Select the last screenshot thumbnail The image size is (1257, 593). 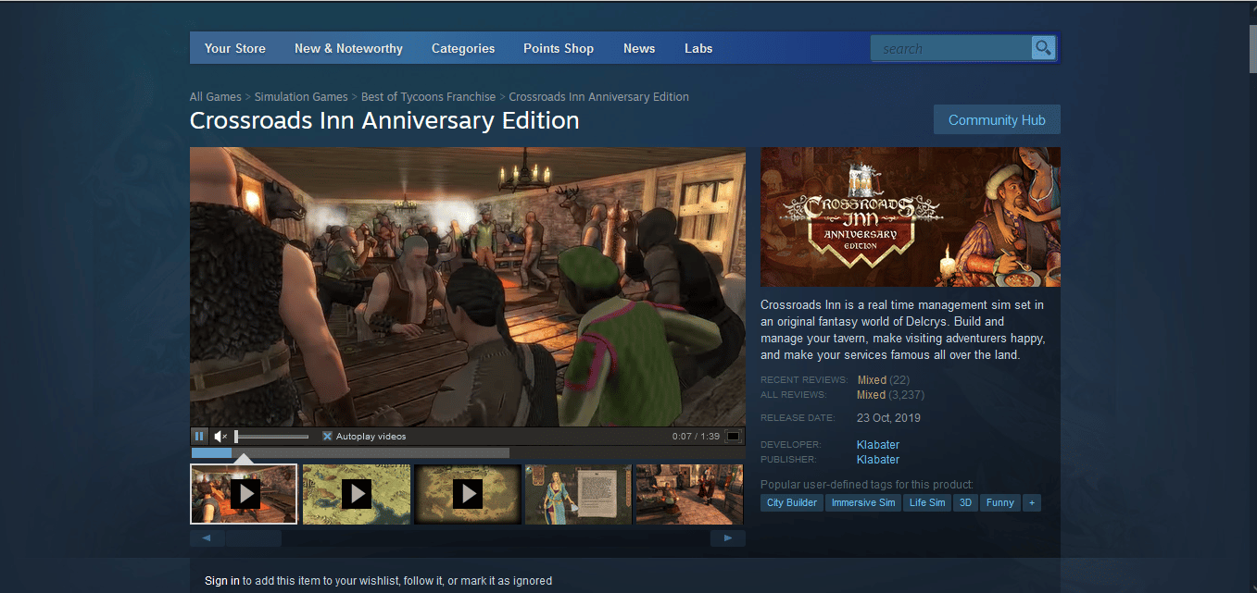coord(689,494)
